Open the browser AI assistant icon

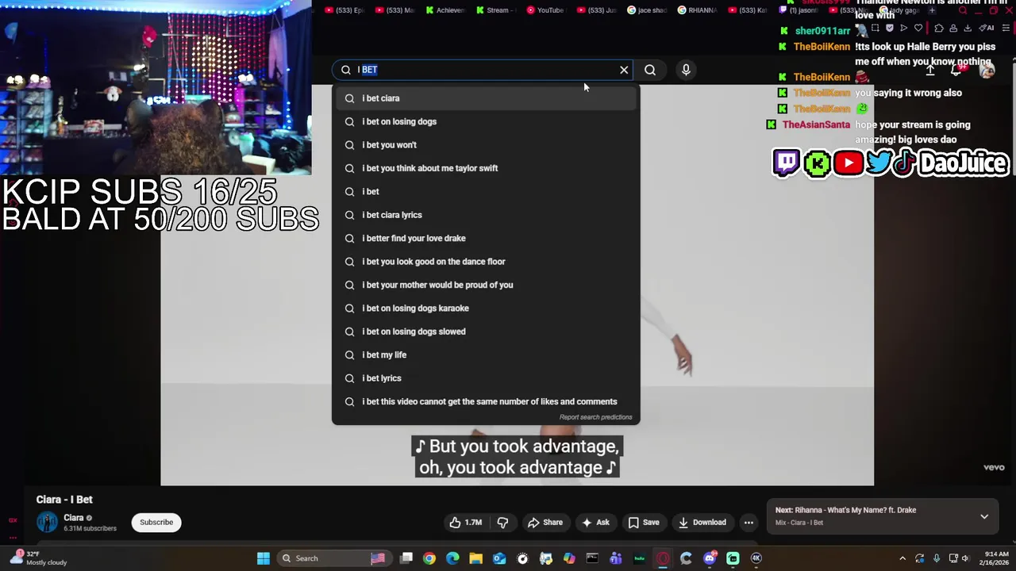(987, 29)
